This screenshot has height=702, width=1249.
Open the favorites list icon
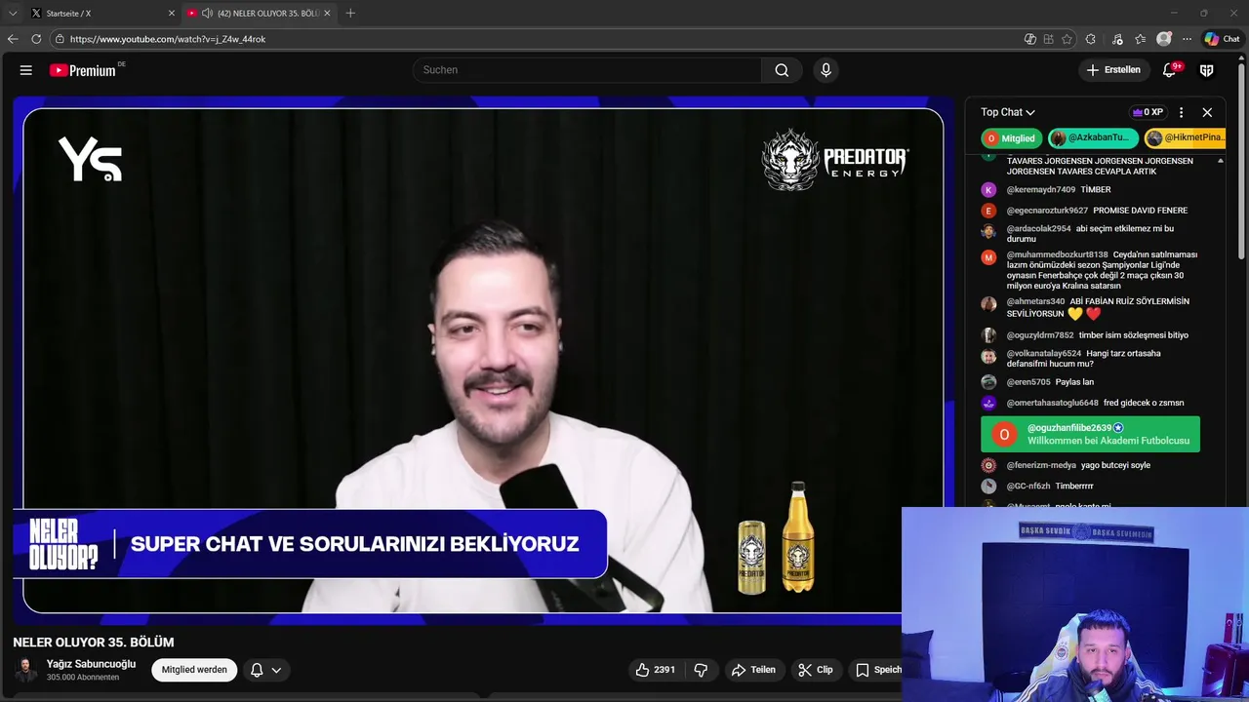(x=1140, y=39)
